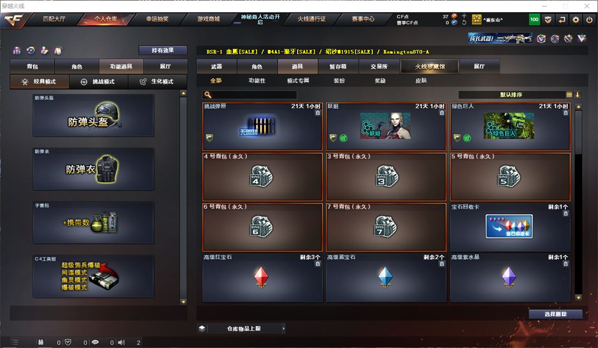Select the 经典模式 mode toggle
Screen dimensions: 598x348
[40, 82]
